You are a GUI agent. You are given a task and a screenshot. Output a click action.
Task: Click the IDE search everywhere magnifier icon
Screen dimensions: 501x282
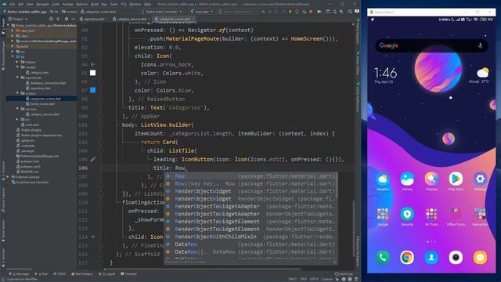tap(350, 12)
